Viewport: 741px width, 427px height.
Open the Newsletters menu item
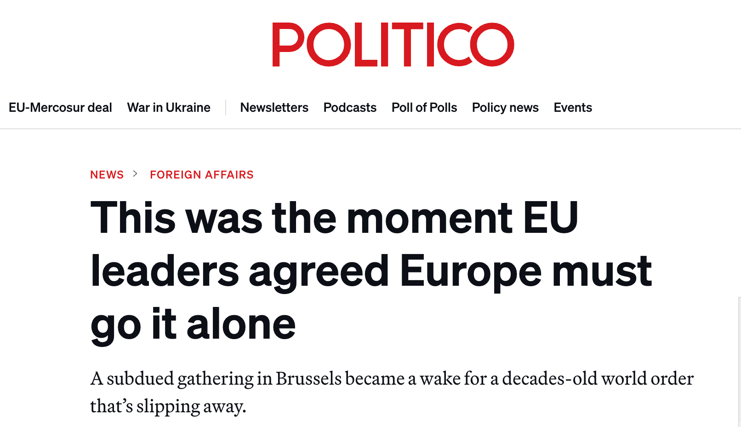click(274, 108)
